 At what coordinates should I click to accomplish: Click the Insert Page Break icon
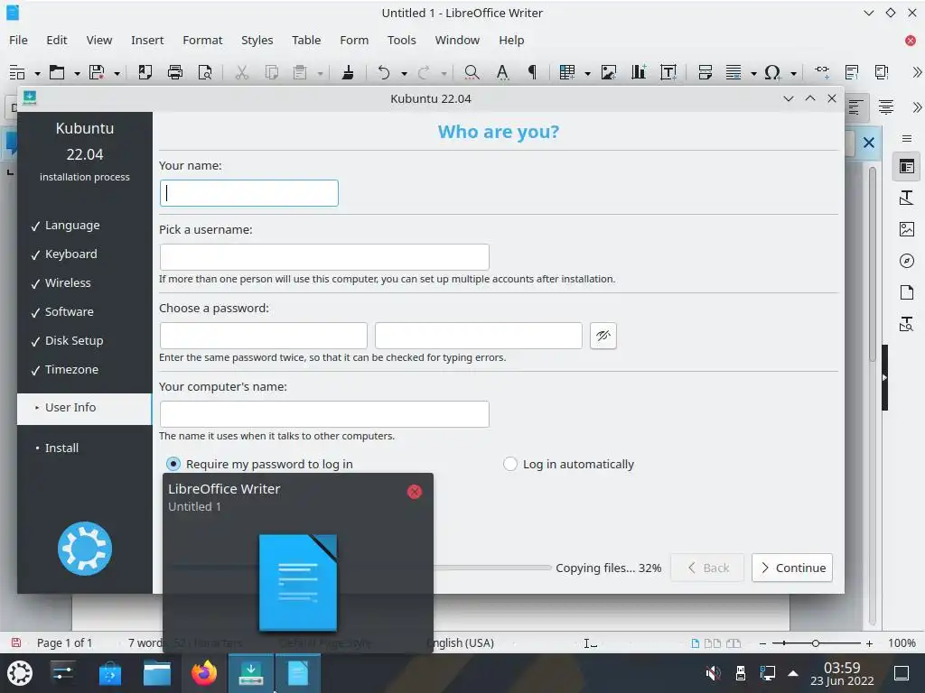coord(705,72)
